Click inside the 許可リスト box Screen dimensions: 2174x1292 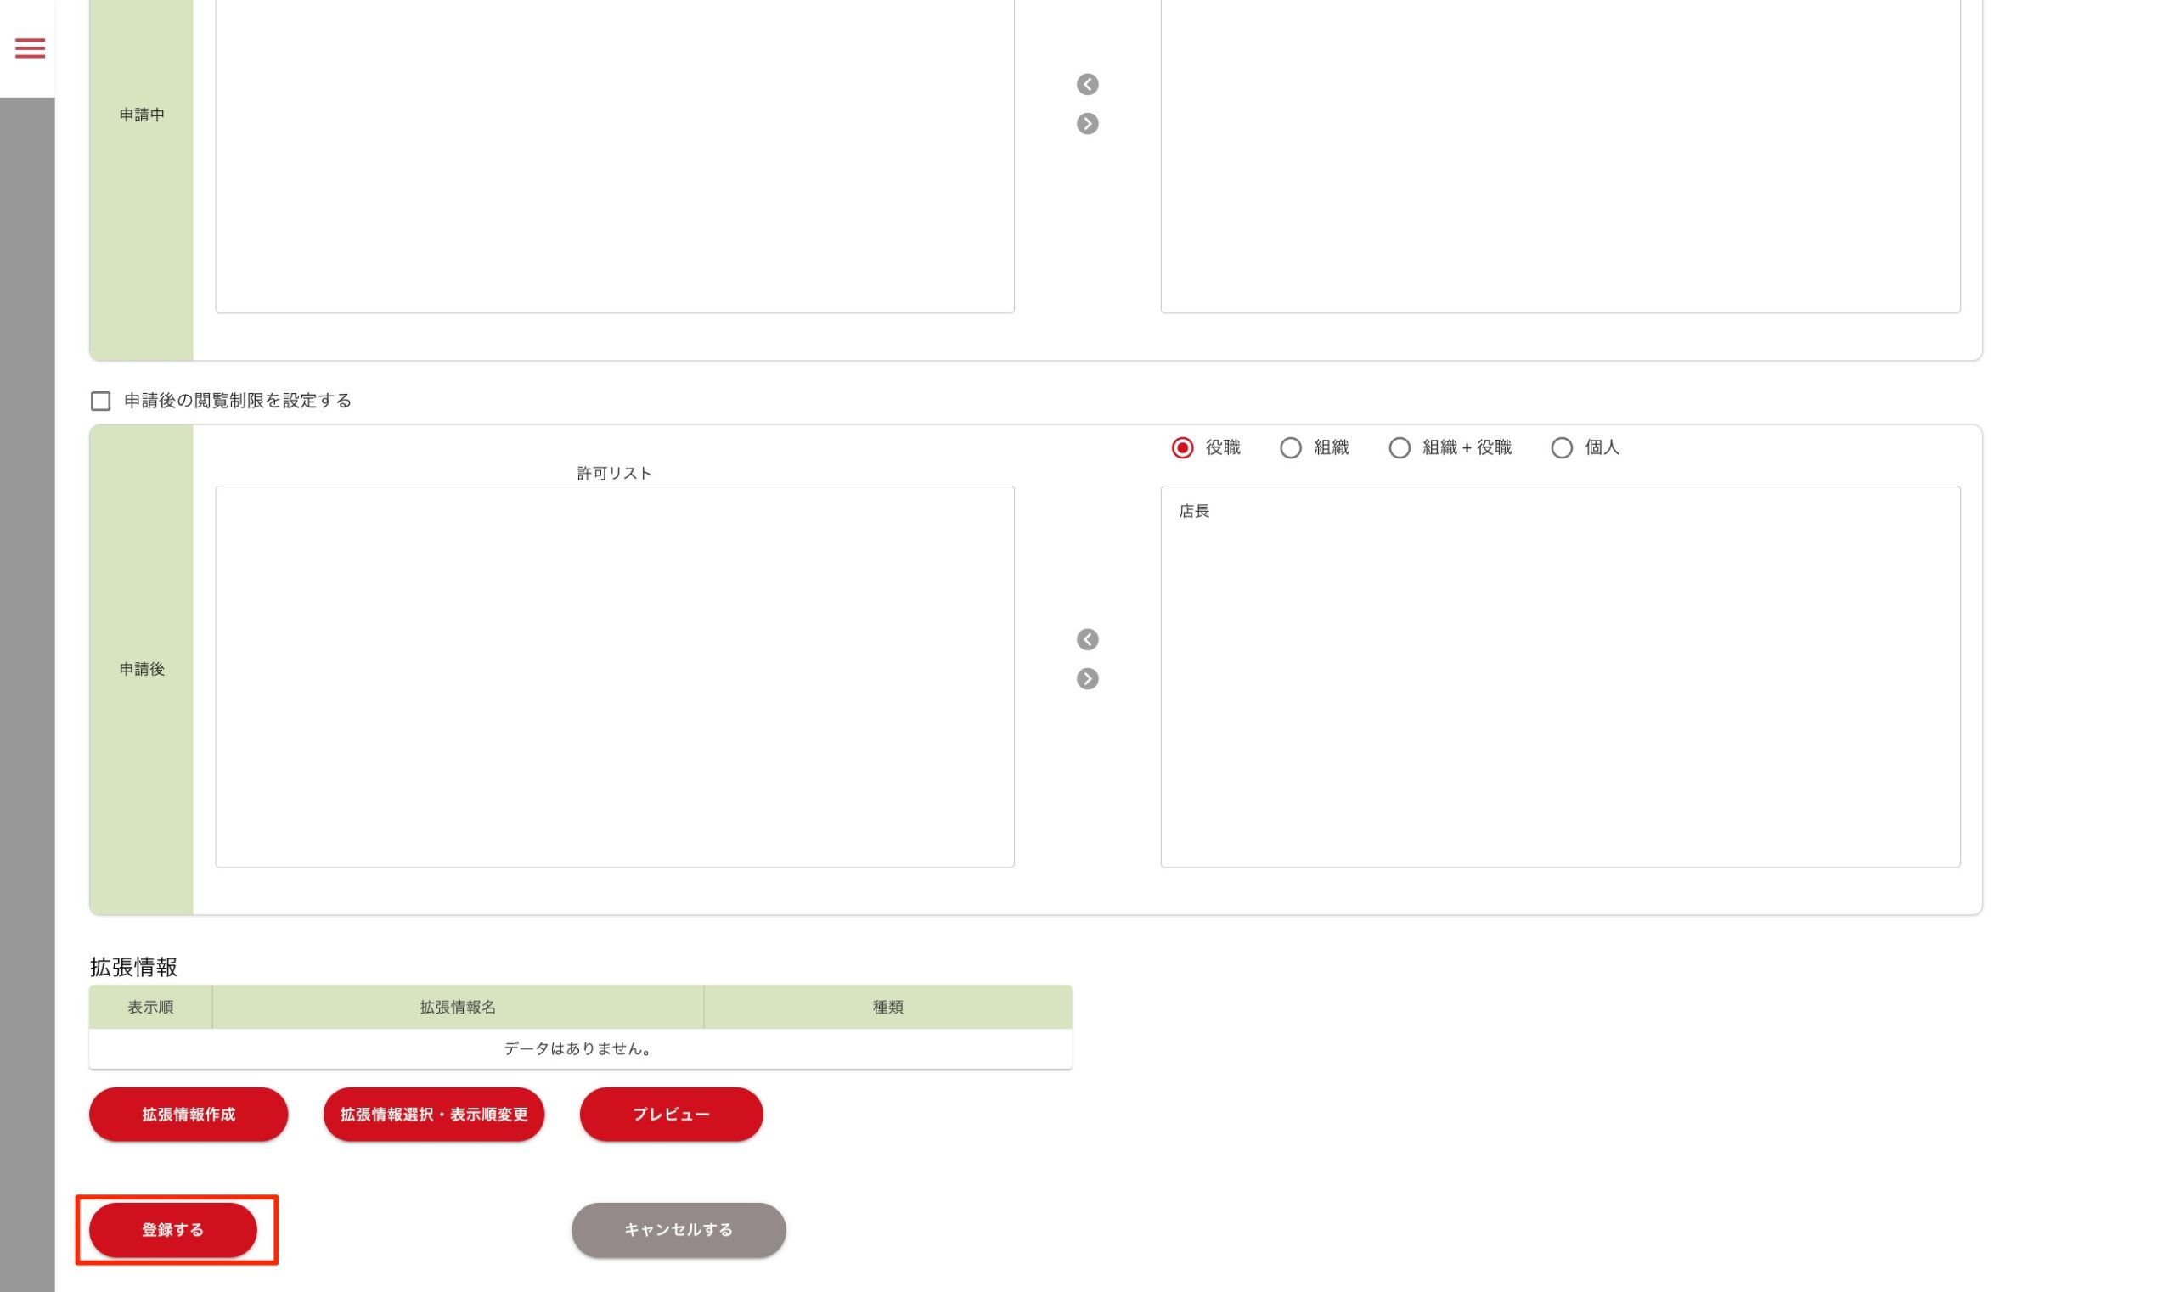tap(614, 677)
